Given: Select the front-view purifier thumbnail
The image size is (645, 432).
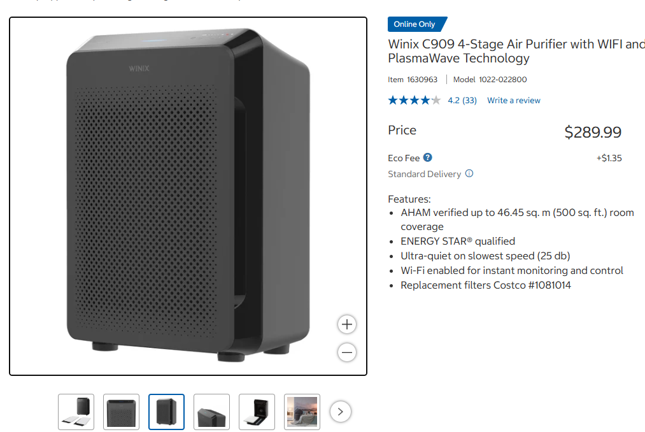Looking at the screenshot, I should pos(122,412).
